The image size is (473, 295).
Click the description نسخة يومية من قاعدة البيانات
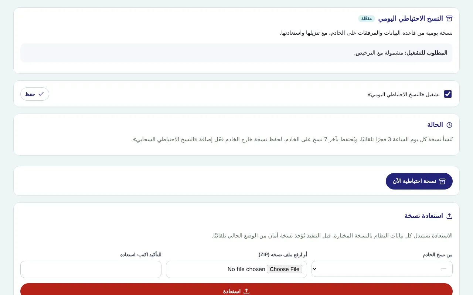[366, 33]
